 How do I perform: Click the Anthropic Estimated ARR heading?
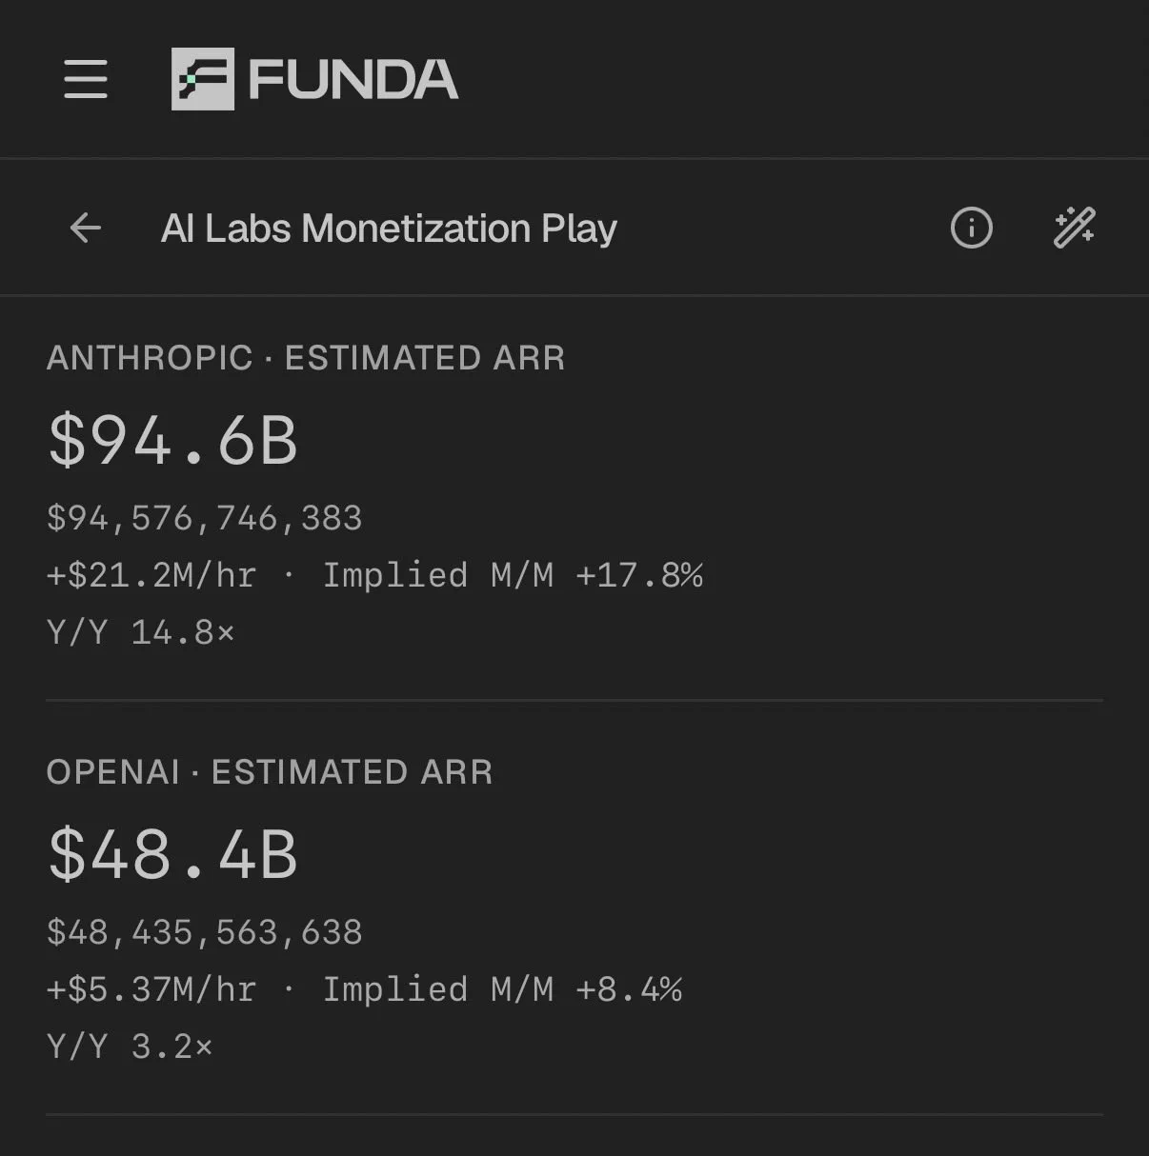[306, 358]
